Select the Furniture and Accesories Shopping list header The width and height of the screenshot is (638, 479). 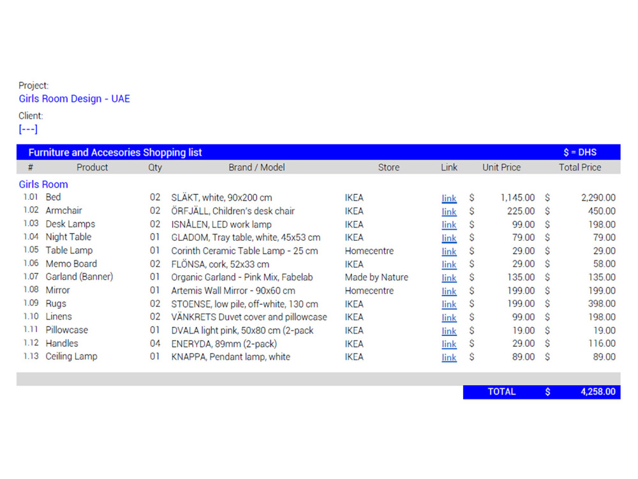tap(115, 153)
